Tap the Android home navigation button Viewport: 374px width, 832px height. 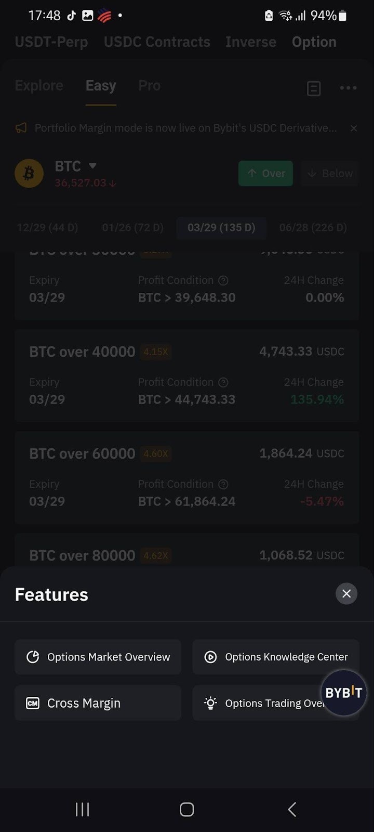tap(187, 809)
